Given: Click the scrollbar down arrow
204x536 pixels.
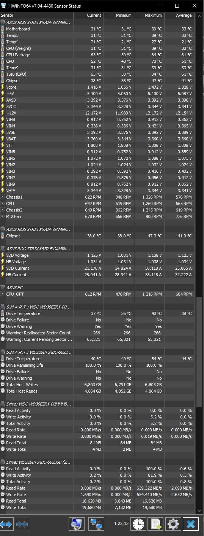Looking at the screenshot, I should pos(199,511).
